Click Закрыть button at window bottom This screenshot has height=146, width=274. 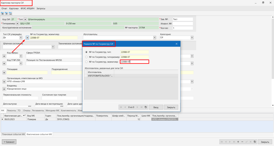pos(265,142)
